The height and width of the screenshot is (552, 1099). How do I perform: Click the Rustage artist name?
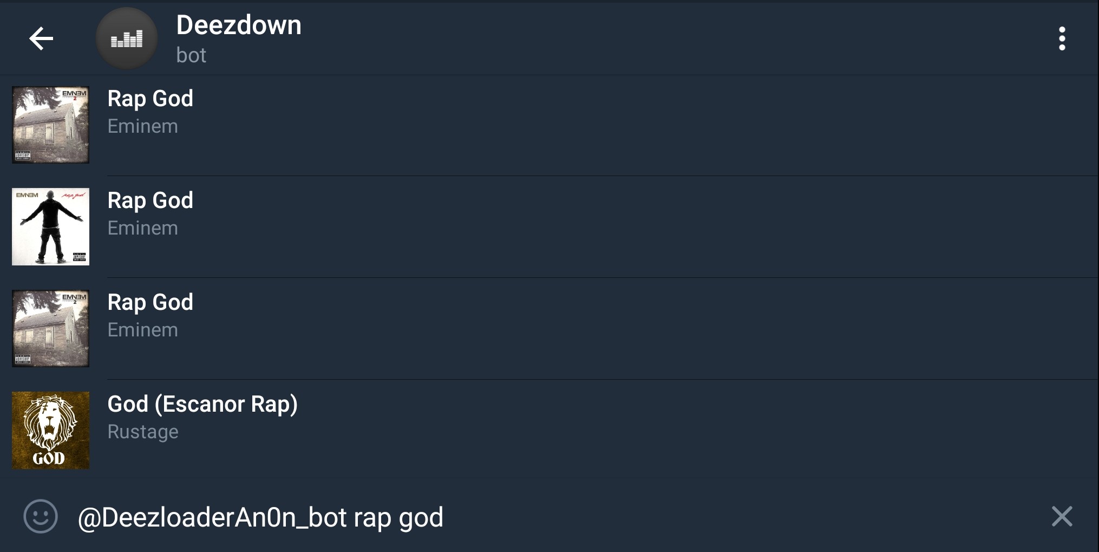click(143, 432)
